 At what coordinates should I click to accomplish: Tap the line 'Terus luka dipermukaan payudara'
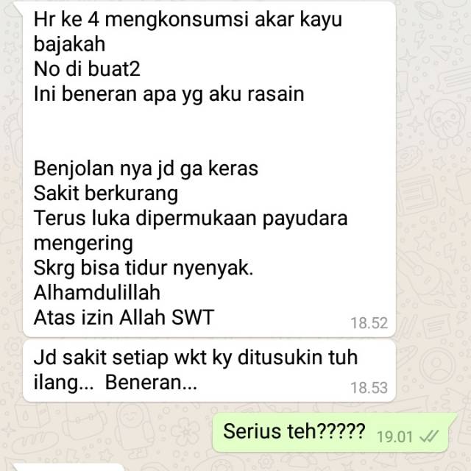point(191,219)
